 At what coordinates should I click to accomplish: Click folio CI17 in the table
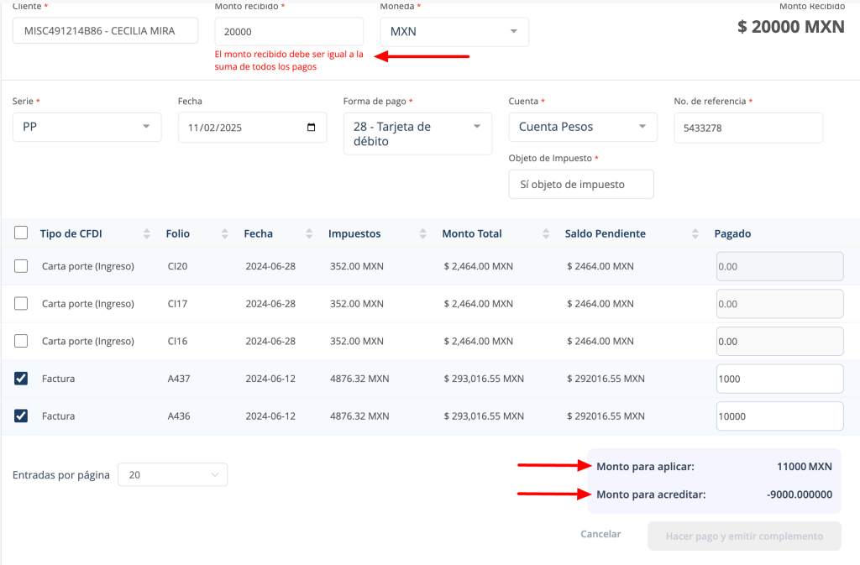pos(178,304)
